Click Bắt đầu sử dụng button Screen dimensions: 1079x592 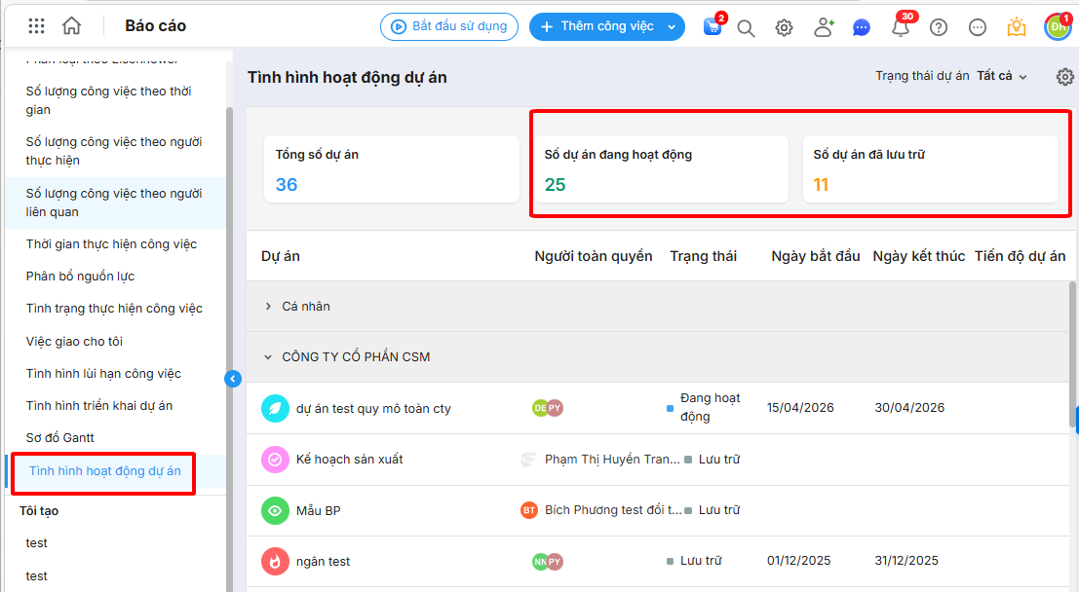[x=449, y=26]
